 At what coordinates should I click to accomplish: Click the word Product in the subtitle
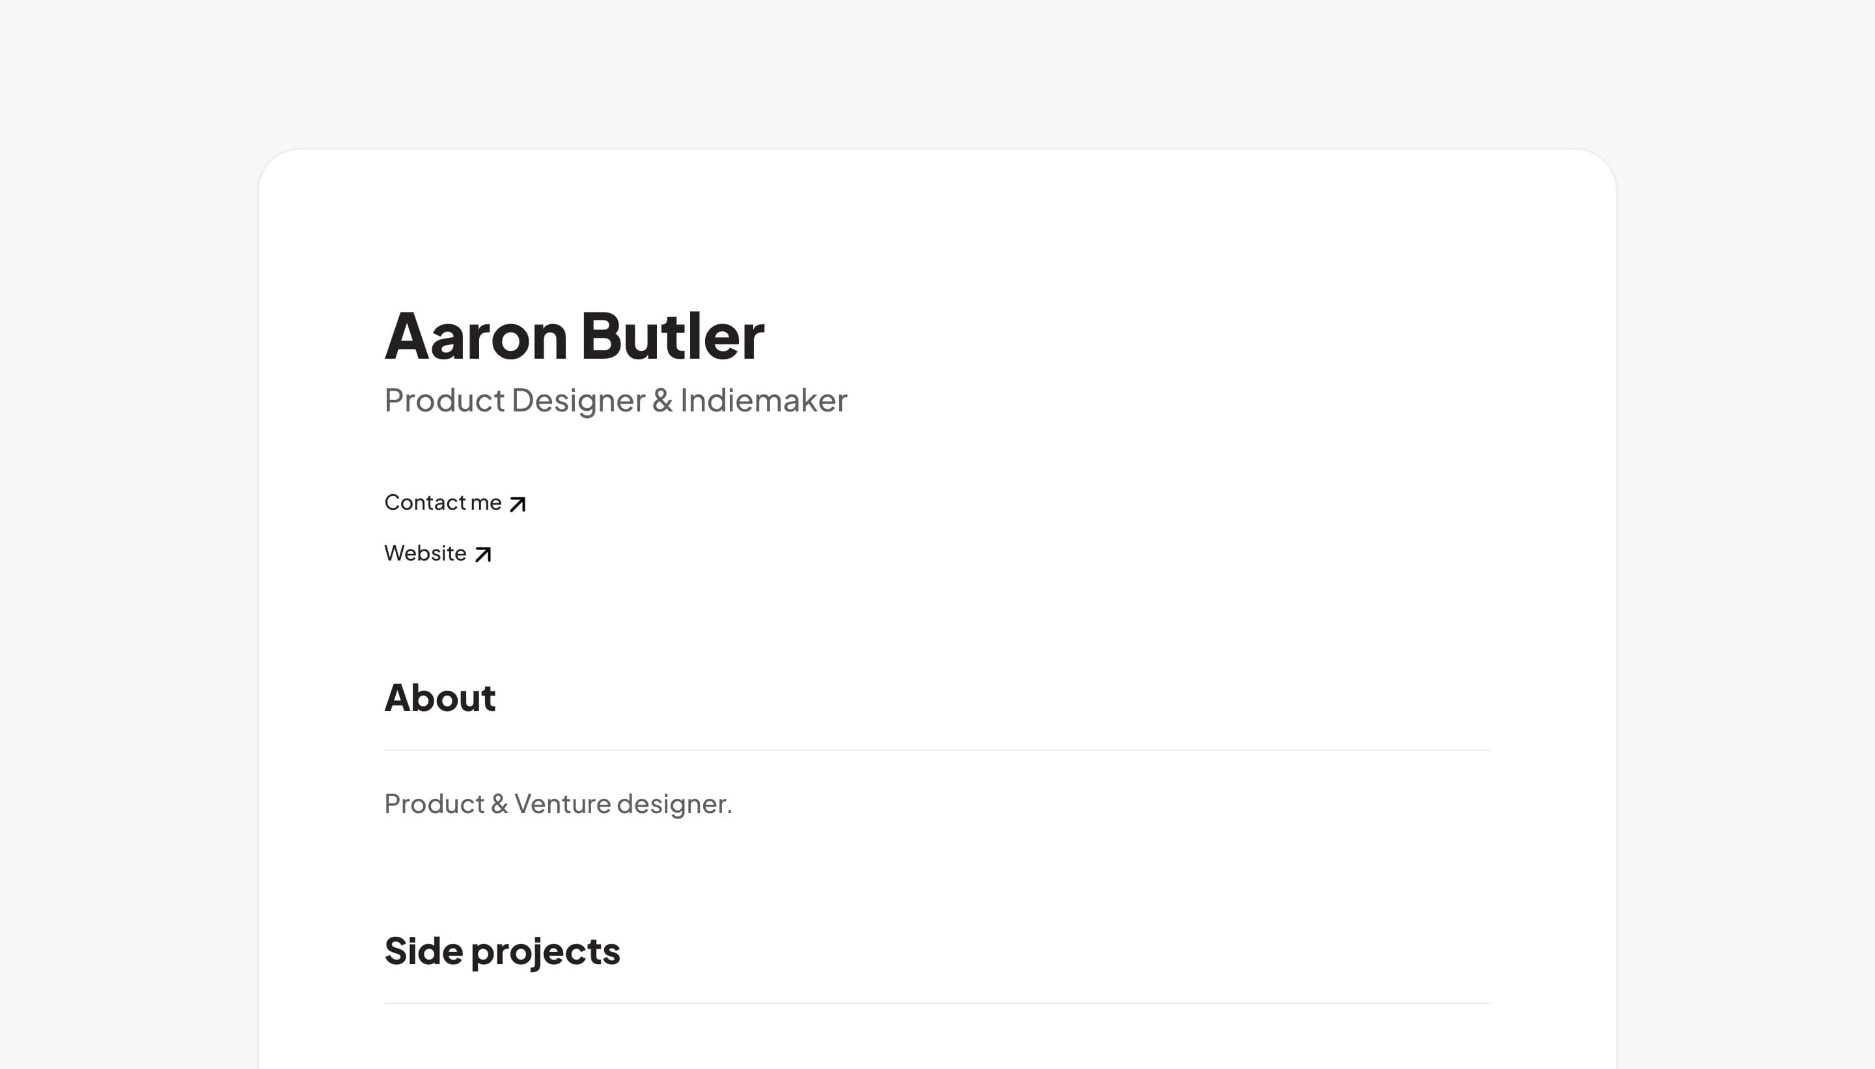tap(444, 401)
